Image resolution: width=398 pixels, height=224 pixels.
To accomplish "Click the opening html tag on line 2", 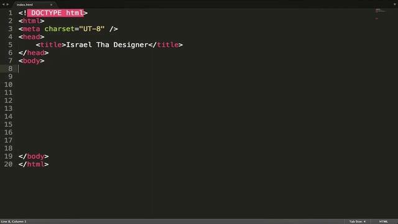I will coord(32,21).
